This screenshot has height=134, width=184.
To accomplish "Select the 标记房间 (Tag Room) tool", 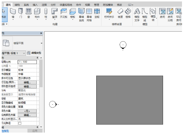I will pyautogui.click(x=179, y=15).
